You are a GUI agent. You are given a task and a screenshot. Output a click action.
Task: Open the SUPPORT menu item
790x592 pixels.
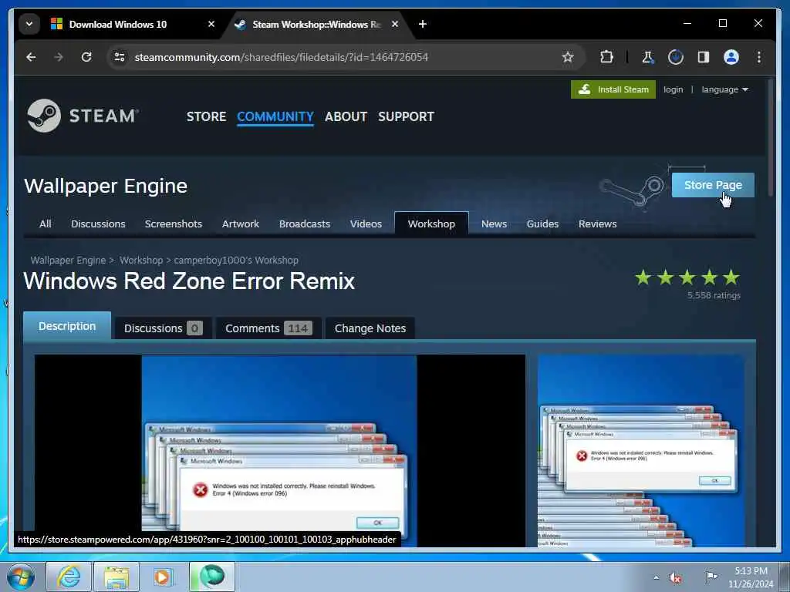point(406,116)
